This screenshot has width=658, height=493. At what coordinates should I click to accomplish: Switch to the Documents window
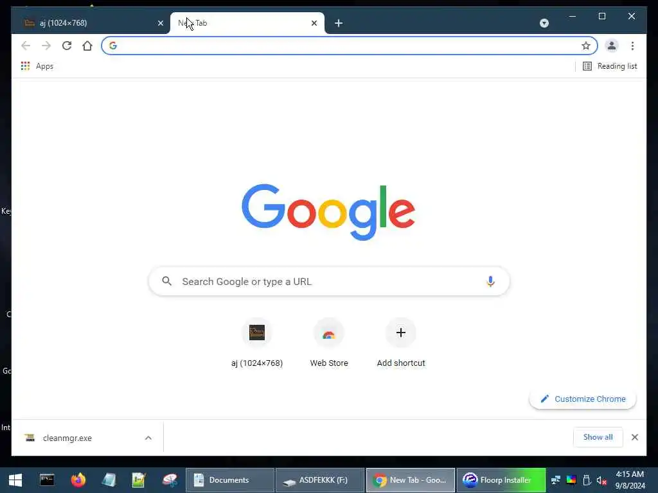point(230,480)
